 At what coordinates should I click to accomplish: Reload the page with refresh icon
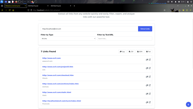click(x=10, y=10)
